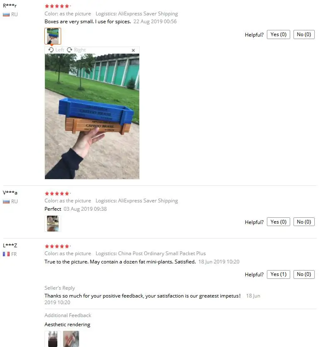Rotate the expanded photo left

click(56, 50)
